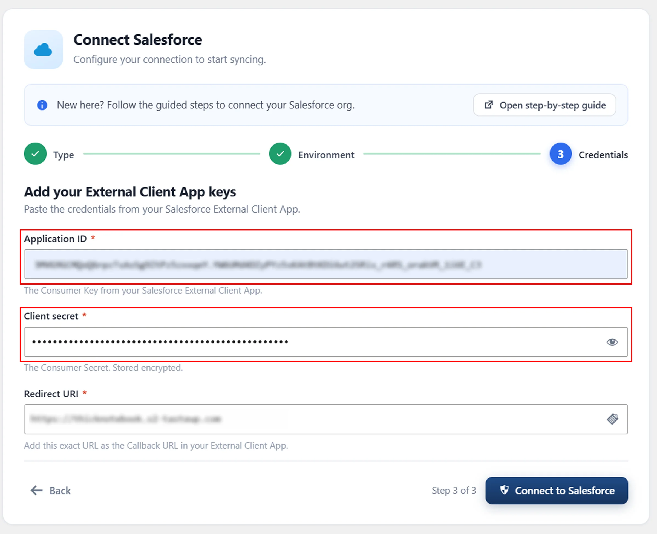Click 'The Consumer Secret. Stored encrypted.' hint

point(103,368)
